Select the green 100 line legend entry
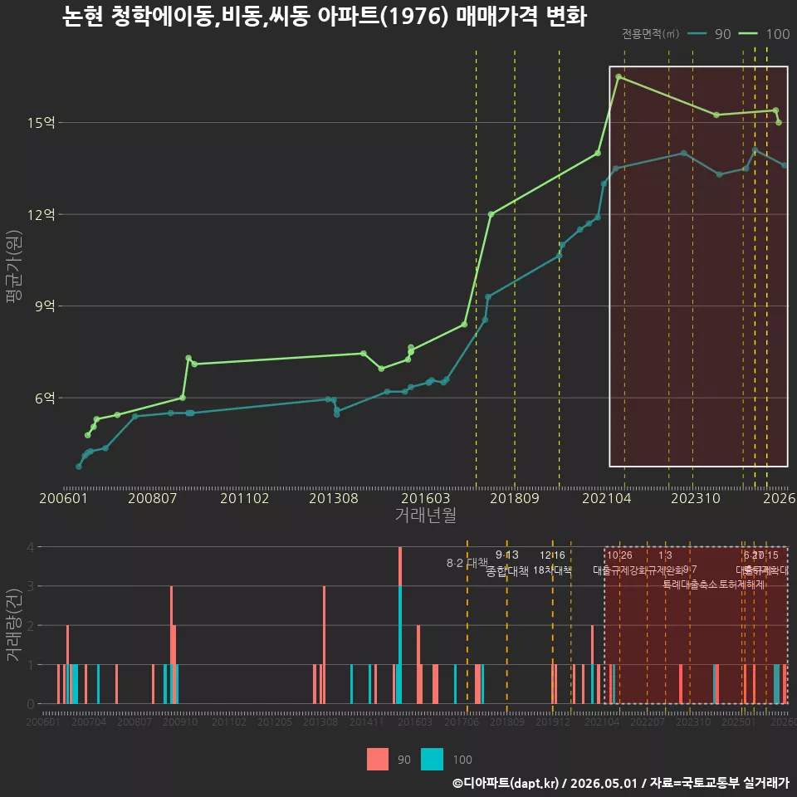This screenshot has width=797, height=797. [x=764, y=34]
